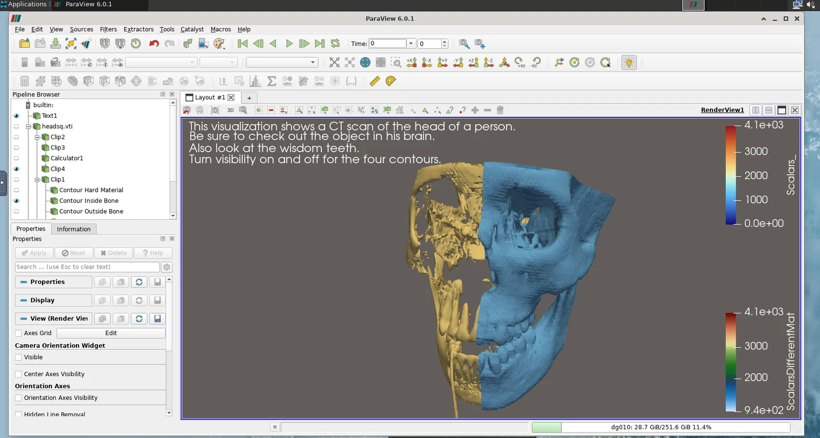Click the Reset button
This screenshot has height=438, width=820.
tap(73, 253)
